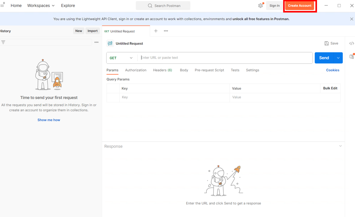
Task: Maximize the Postman window
Action: coord(339,5)
